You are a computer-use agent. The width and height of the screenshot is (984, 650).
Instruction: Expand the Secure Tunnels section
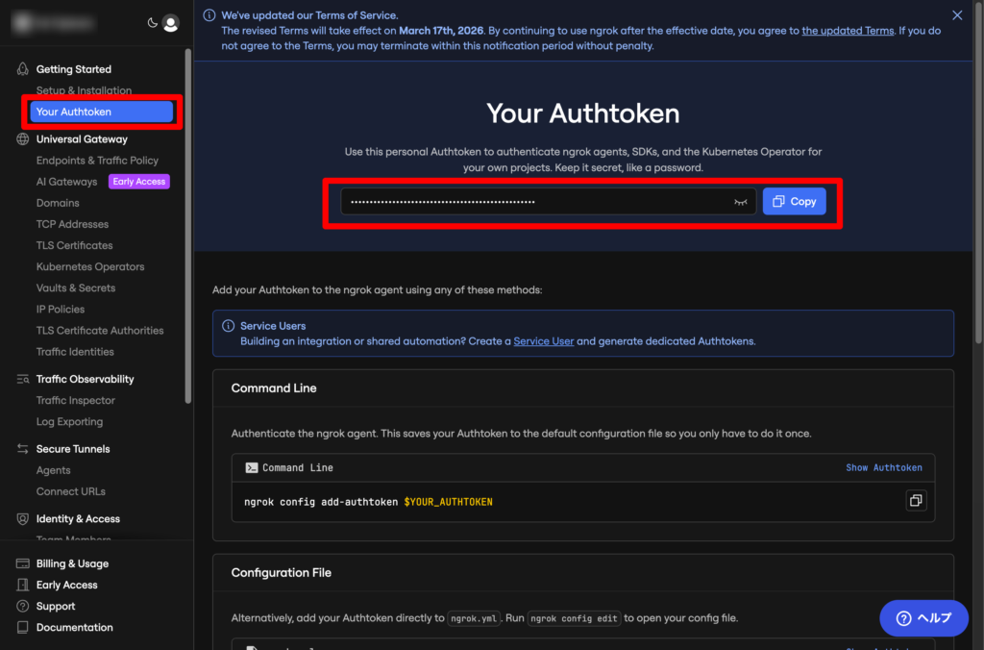73,449
